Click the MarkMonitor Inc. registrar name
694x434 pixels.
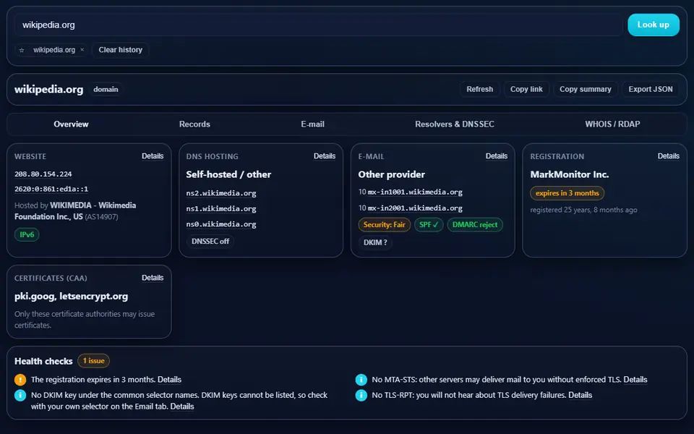pos(570,174)
